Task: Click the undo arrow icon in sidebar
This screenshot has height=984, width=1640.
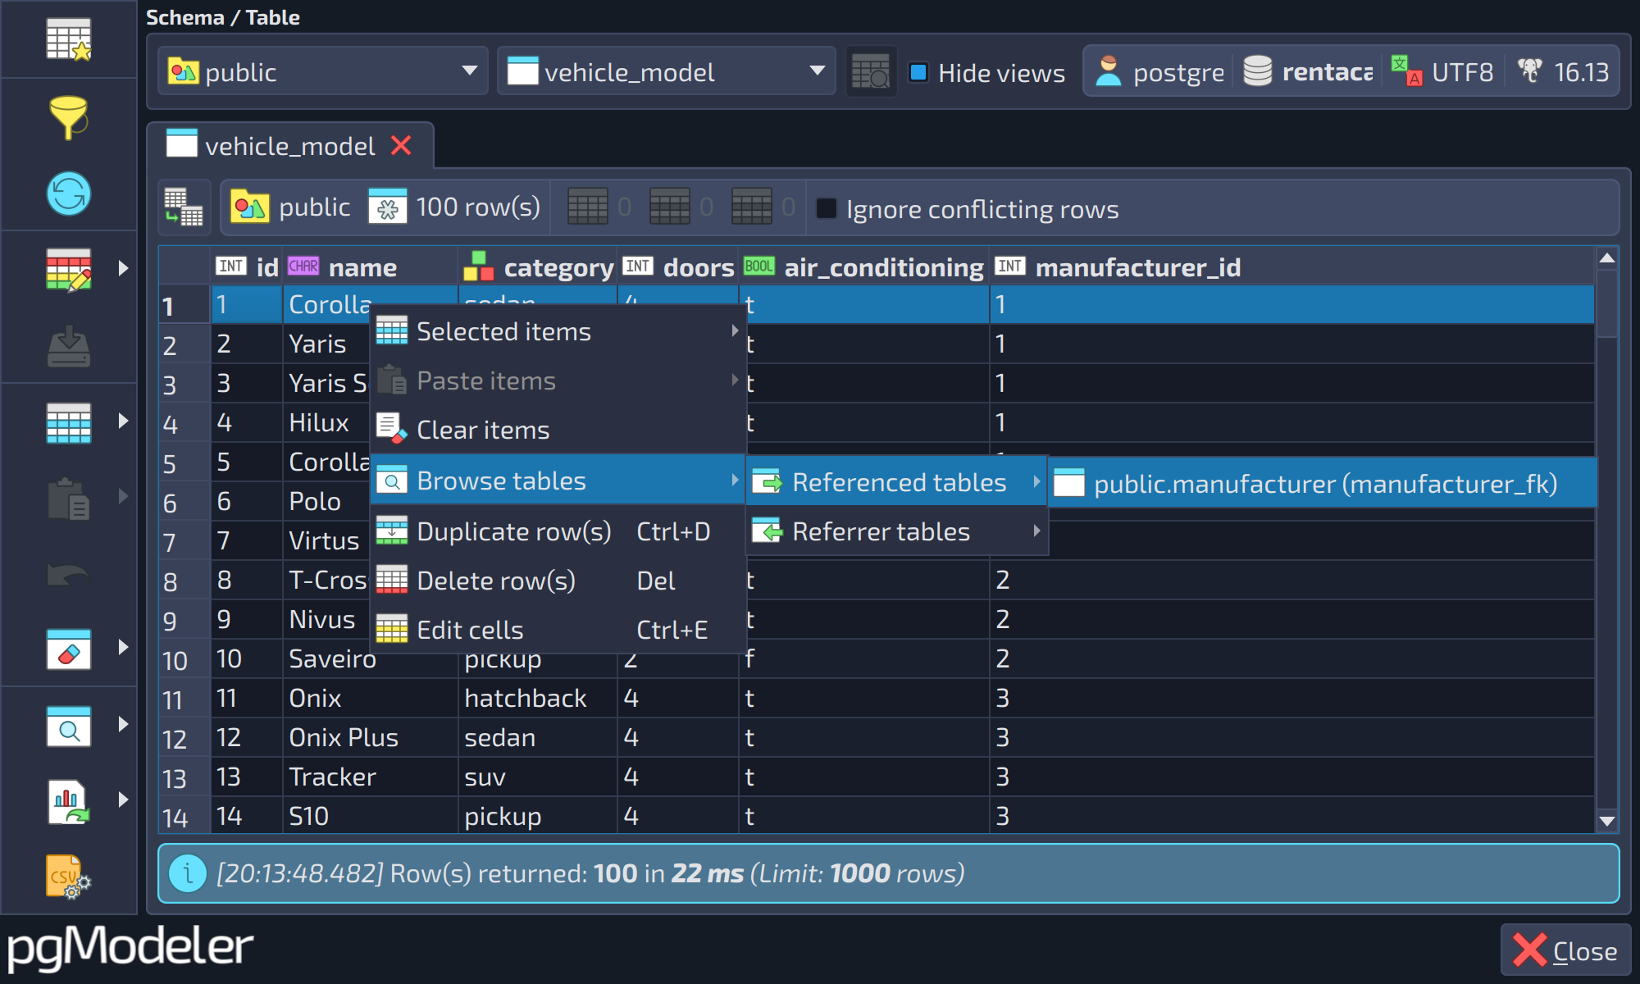Action: (x=69, y=575)
